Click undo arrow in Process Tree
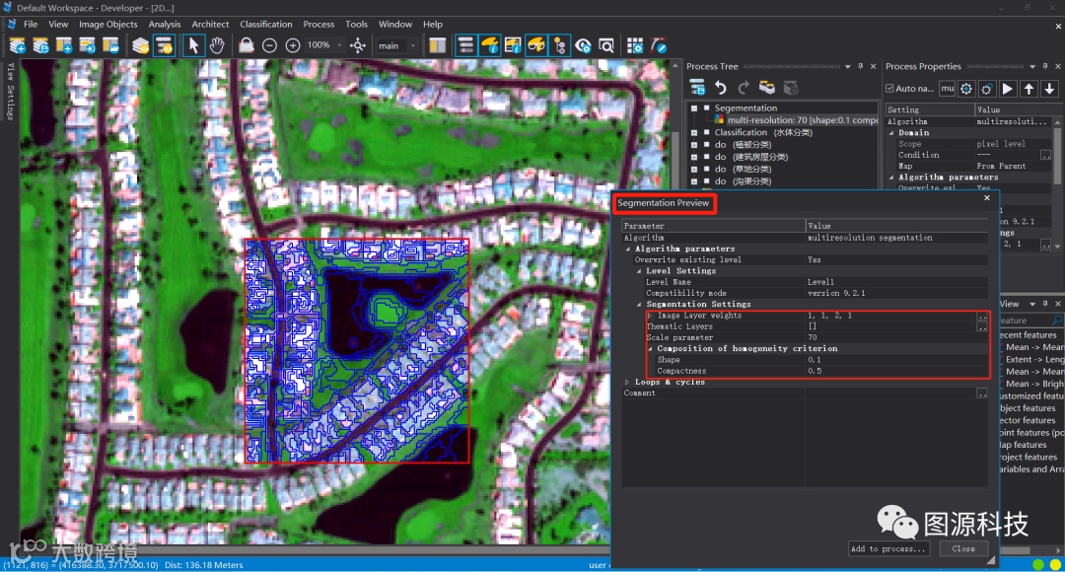 [721, 89]
